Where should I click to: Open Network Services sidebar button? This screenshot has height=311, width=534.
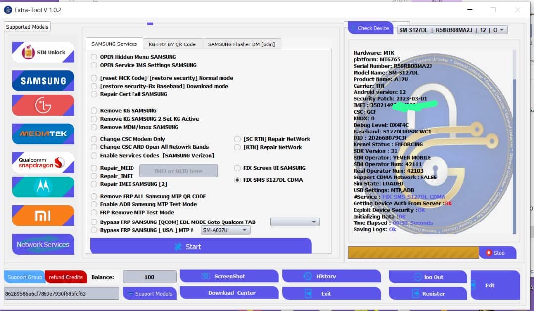click(x=43, y=244)
